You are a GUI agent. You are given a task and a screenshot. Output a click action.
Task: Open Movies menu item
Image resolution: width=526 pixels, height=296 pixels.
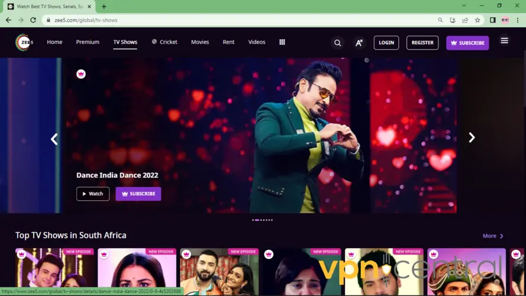click(x=200, y=42)
